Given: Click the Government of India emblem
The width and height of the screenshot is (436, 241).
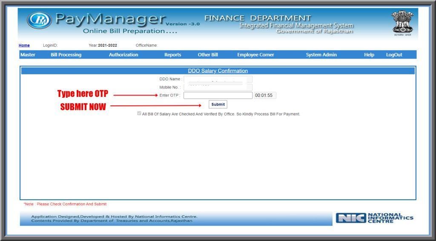Looking at the screenshot, I should point(402,23).
